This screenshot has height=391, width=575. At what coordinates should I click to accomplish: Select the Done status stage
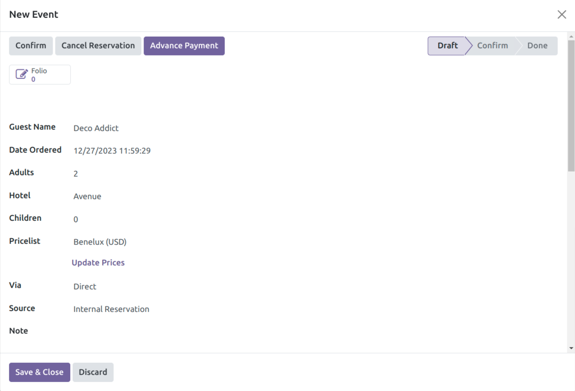[537, 46]
